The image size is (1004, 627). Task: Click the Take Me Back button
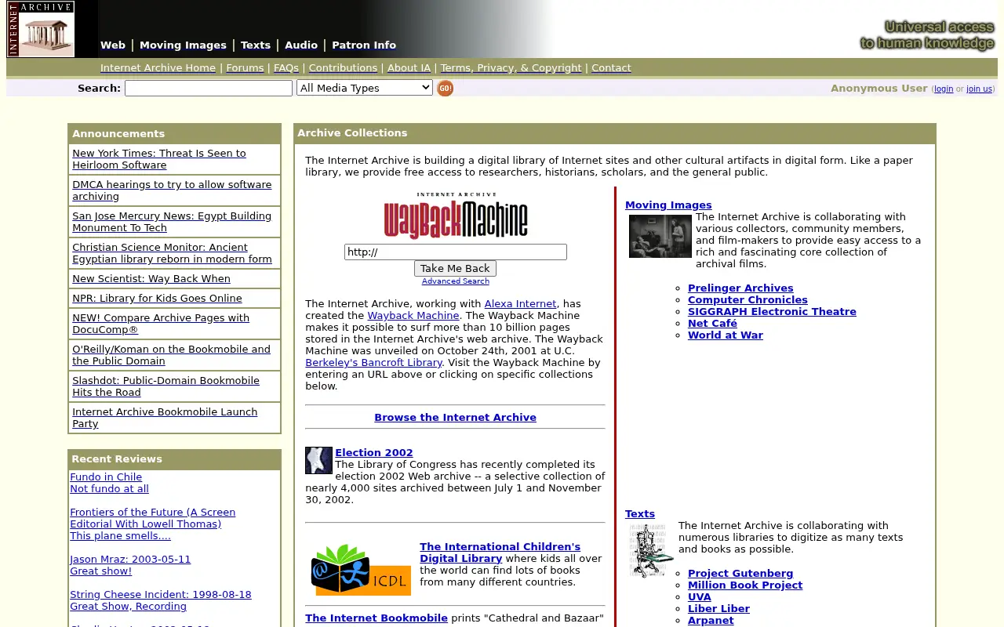(455, 268)
